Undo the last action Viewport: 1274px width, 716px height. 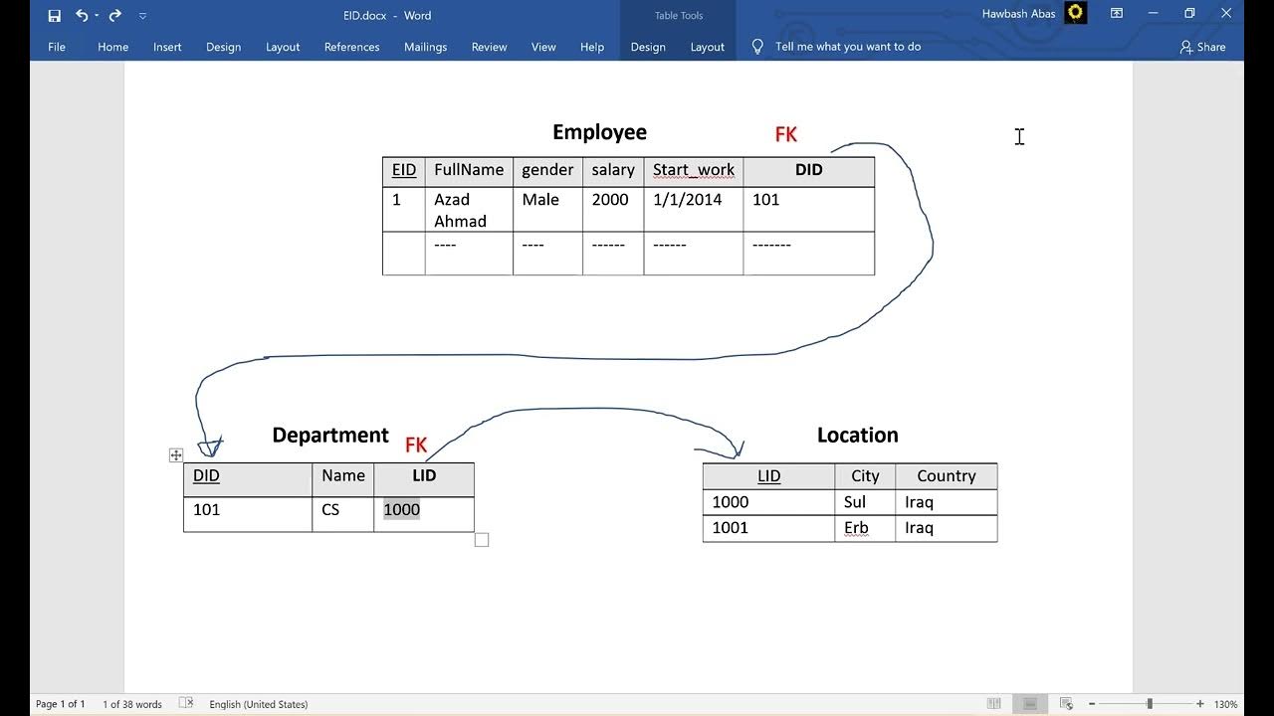(82, 15)
